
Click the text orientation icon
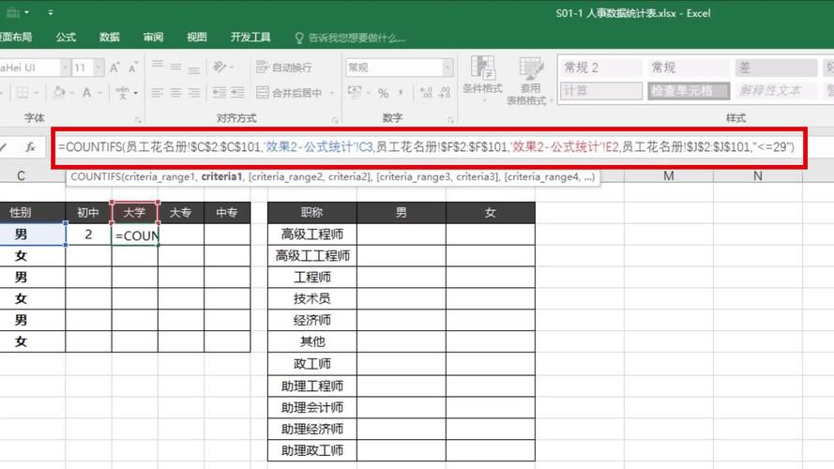click(220, 67)
